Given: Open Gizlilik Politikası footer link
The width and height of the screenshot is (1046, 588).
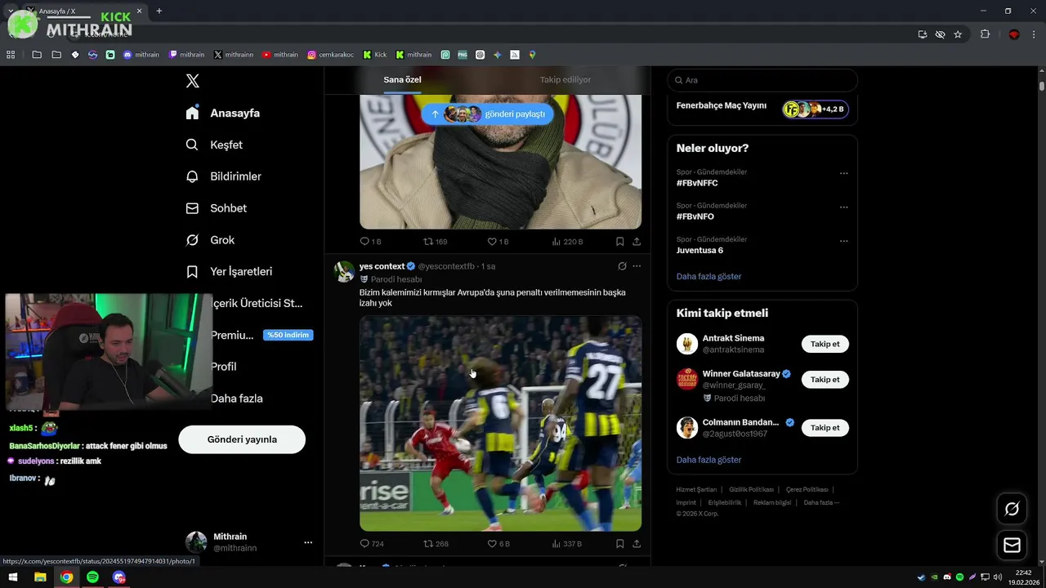Looking at the screenshot, I should point(751,490).
